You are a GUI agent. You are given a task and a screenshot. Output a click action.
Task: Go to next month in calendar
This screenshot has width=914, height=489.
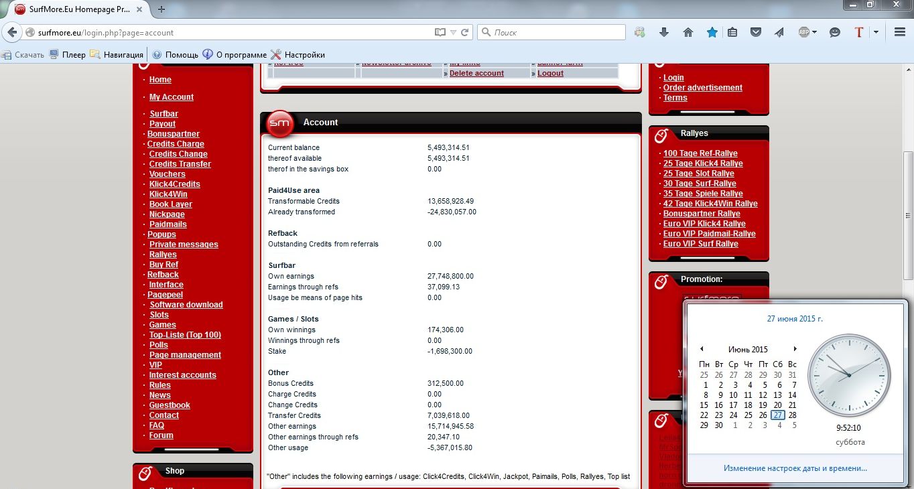795,349
